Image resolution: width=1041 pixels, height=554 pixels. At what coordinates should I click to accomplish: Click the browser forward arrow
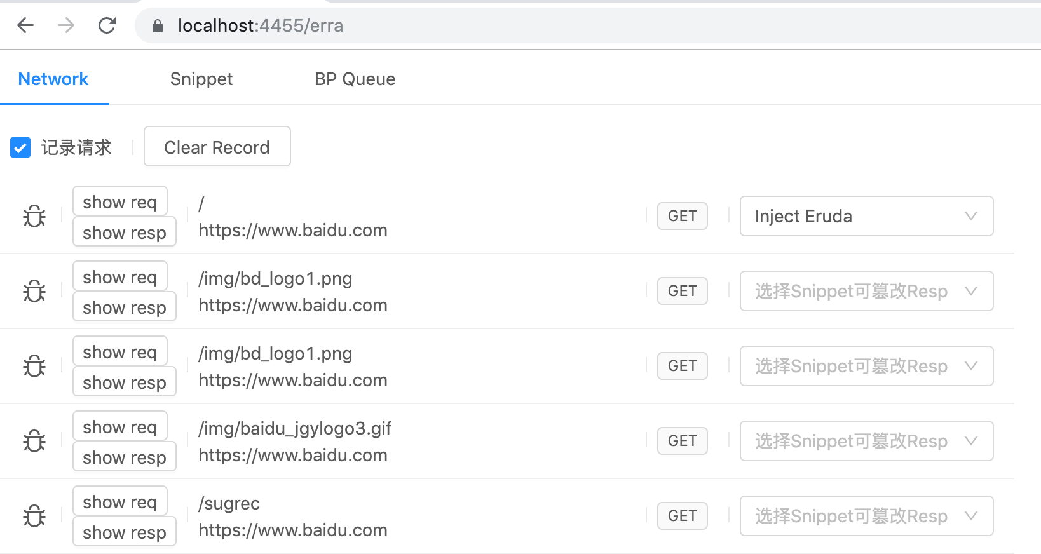point(66,25)
